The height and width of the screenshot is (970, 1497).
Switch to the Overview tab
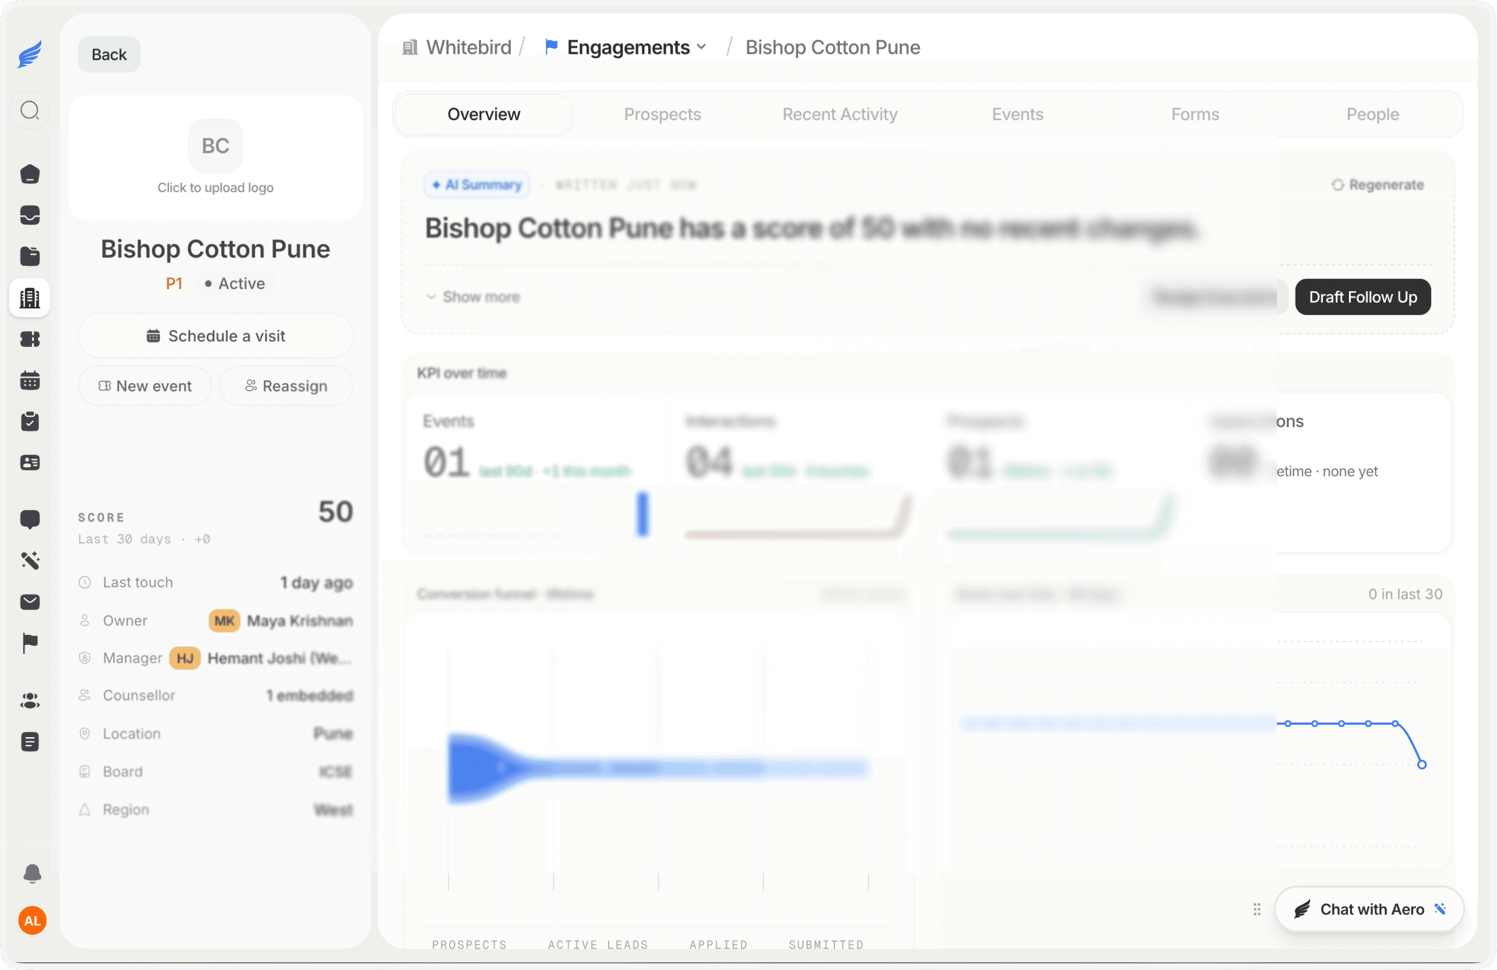483,115
